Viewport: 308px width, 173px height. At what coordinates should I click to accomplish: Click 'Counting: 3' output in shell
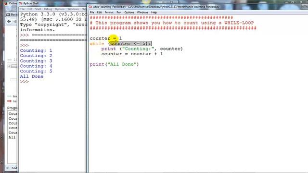point(36,61)
